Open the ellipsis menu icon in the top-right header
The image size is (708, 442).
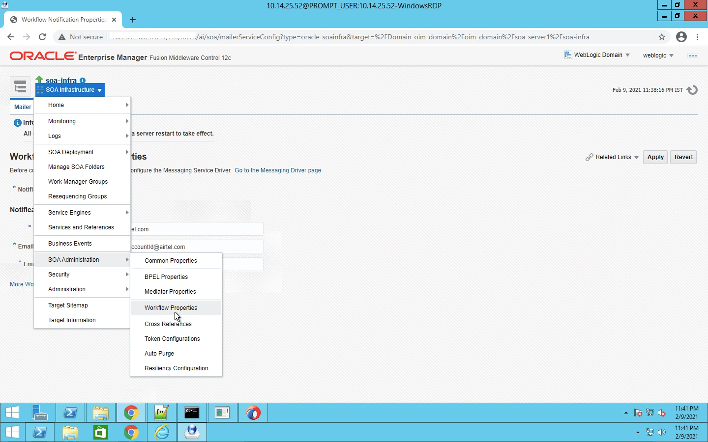pos(692,55)
